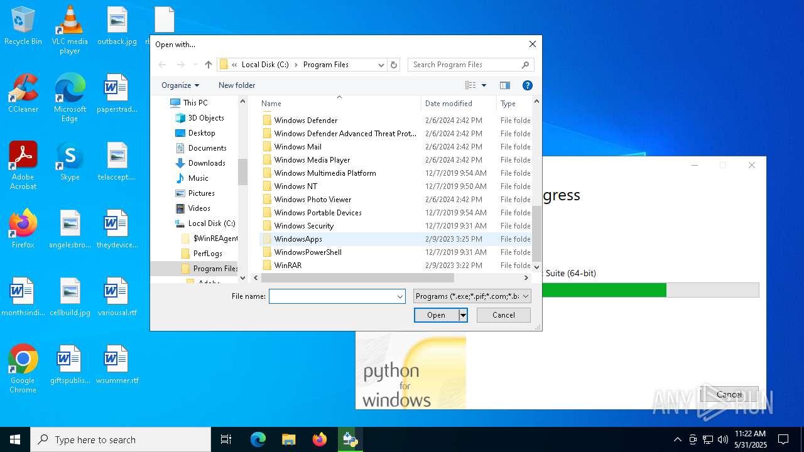Open the File name combo box dropdown
This screenshot has height=452, width=804.
[x=399, y=296]
